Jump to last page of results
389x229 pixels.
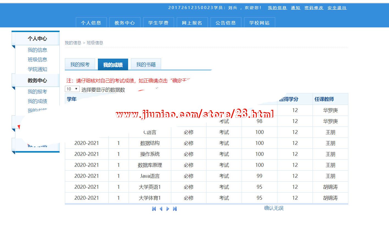175,209
